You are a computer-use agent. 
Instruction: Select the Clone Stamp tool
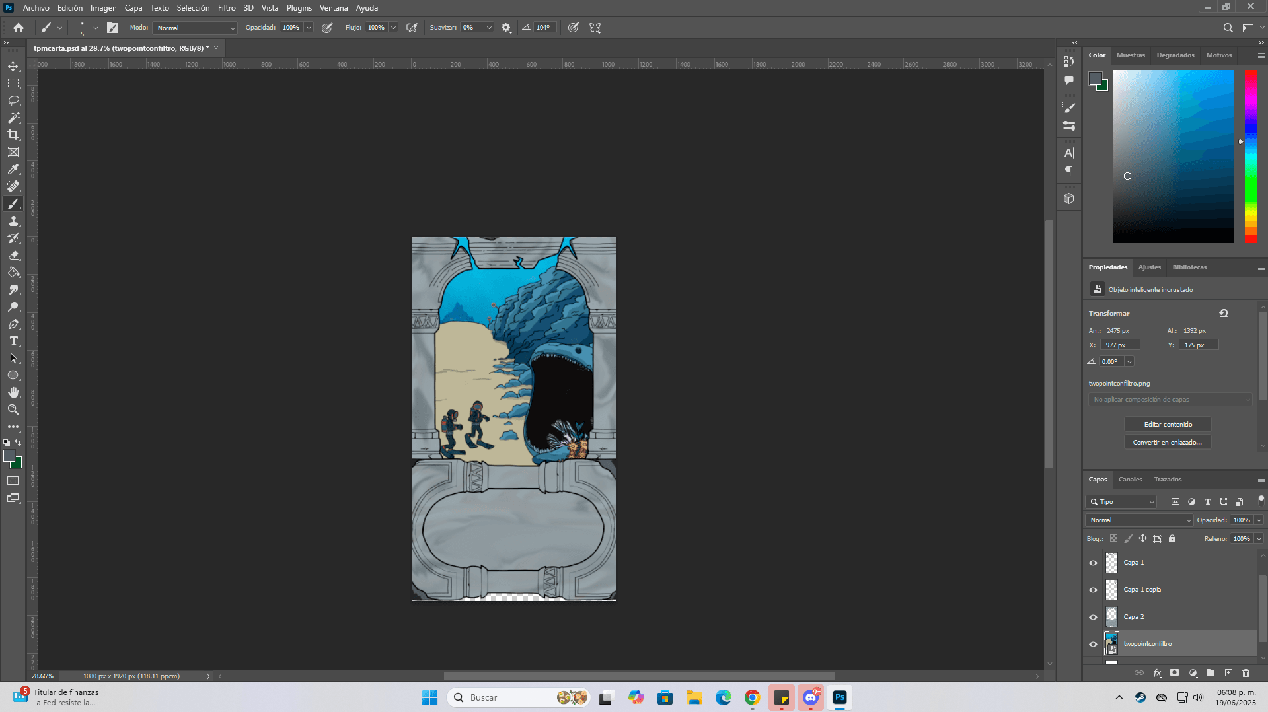[x=13, y=221]
